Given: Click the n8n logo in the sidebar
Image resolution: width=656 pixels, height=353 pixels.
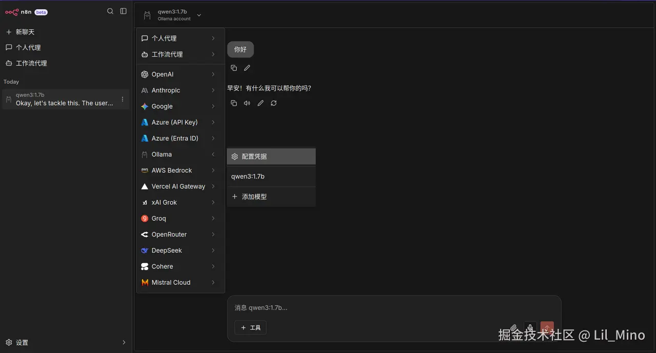Looking at the screenshot, I should click(18, 12).
